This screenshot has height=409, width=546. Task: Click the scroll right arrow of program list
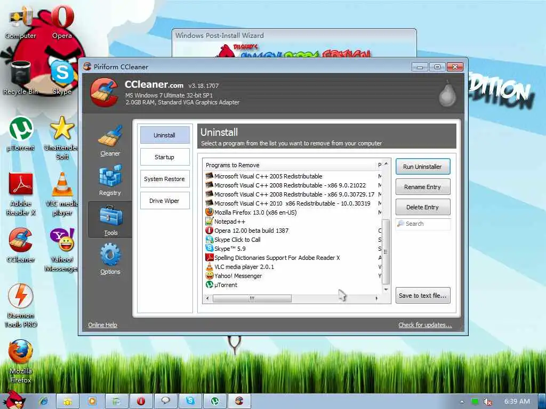[377, 298]
